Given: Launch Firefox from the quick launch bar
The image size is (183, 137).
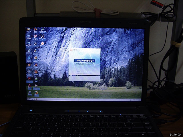Looking at the screenshot, I should coord(37,99).
